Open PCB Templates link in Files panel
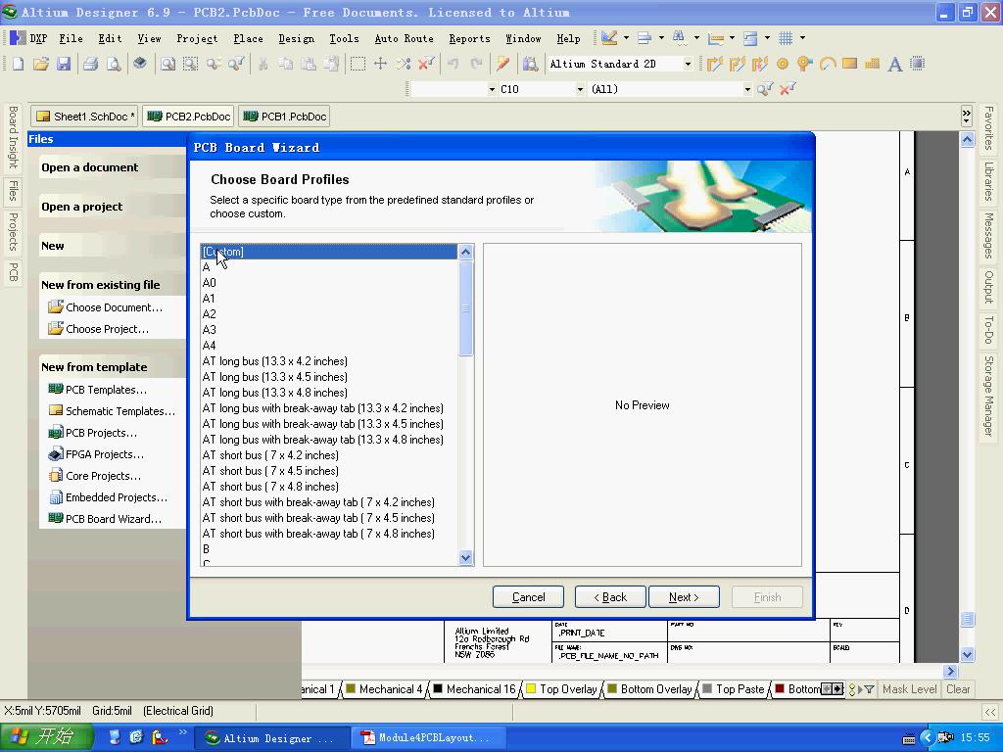The width and height of the screenshot is (1003, 752). (x=106, y=390)
